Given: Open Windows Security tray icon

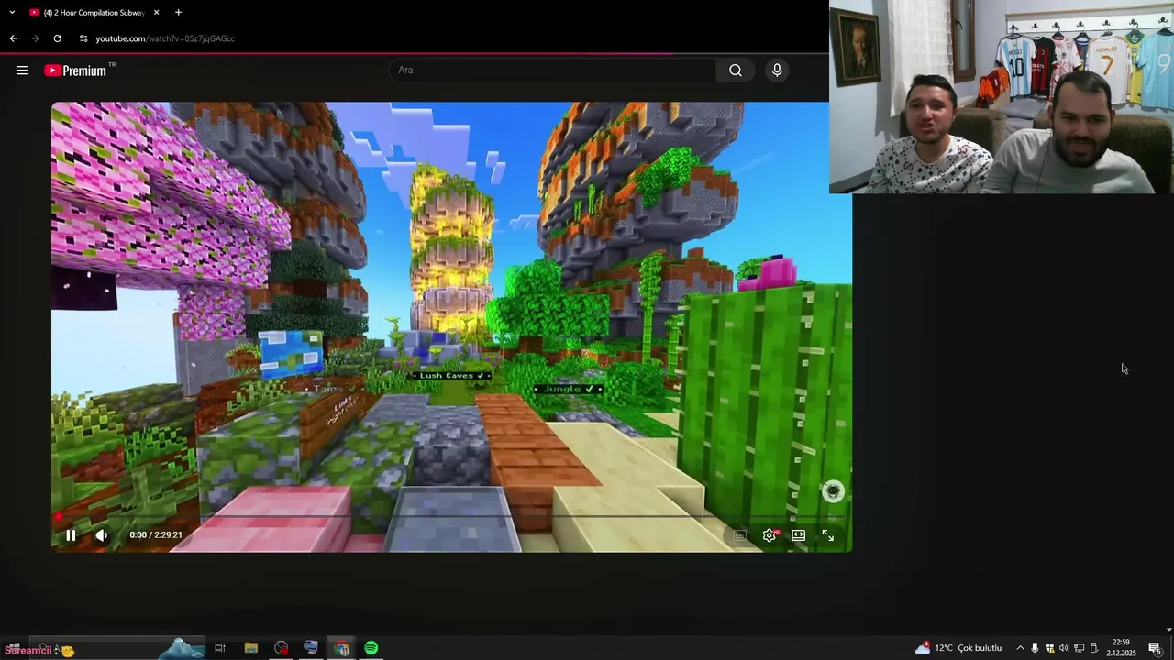Looking at the screenshot, I should pyautogui.click(x=1049, y=648).
